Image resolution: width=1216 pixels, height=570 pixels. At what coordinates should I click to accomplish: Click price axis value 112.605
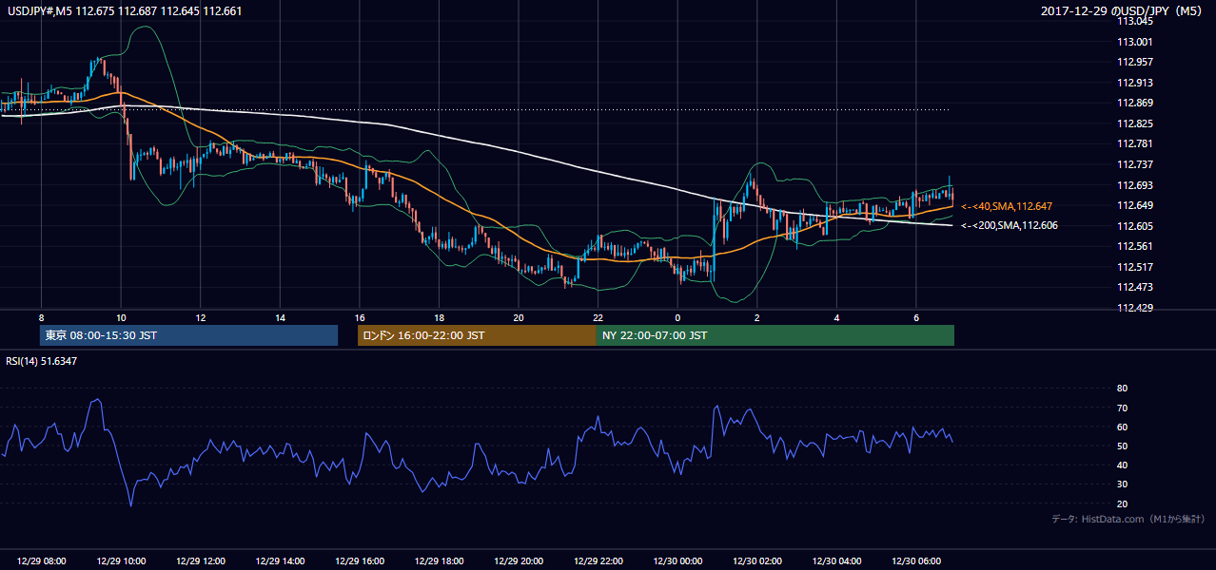click(1134, 226)
